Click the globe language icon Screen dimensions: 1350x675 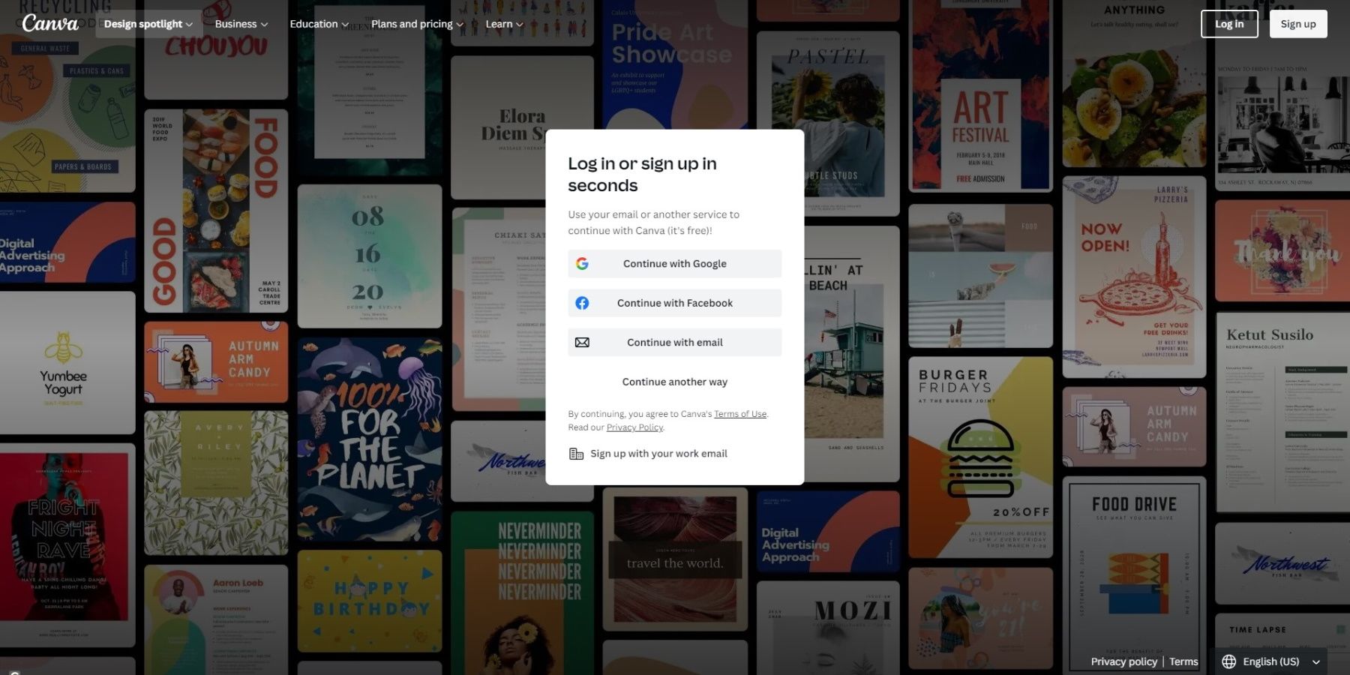[1228, 661]
